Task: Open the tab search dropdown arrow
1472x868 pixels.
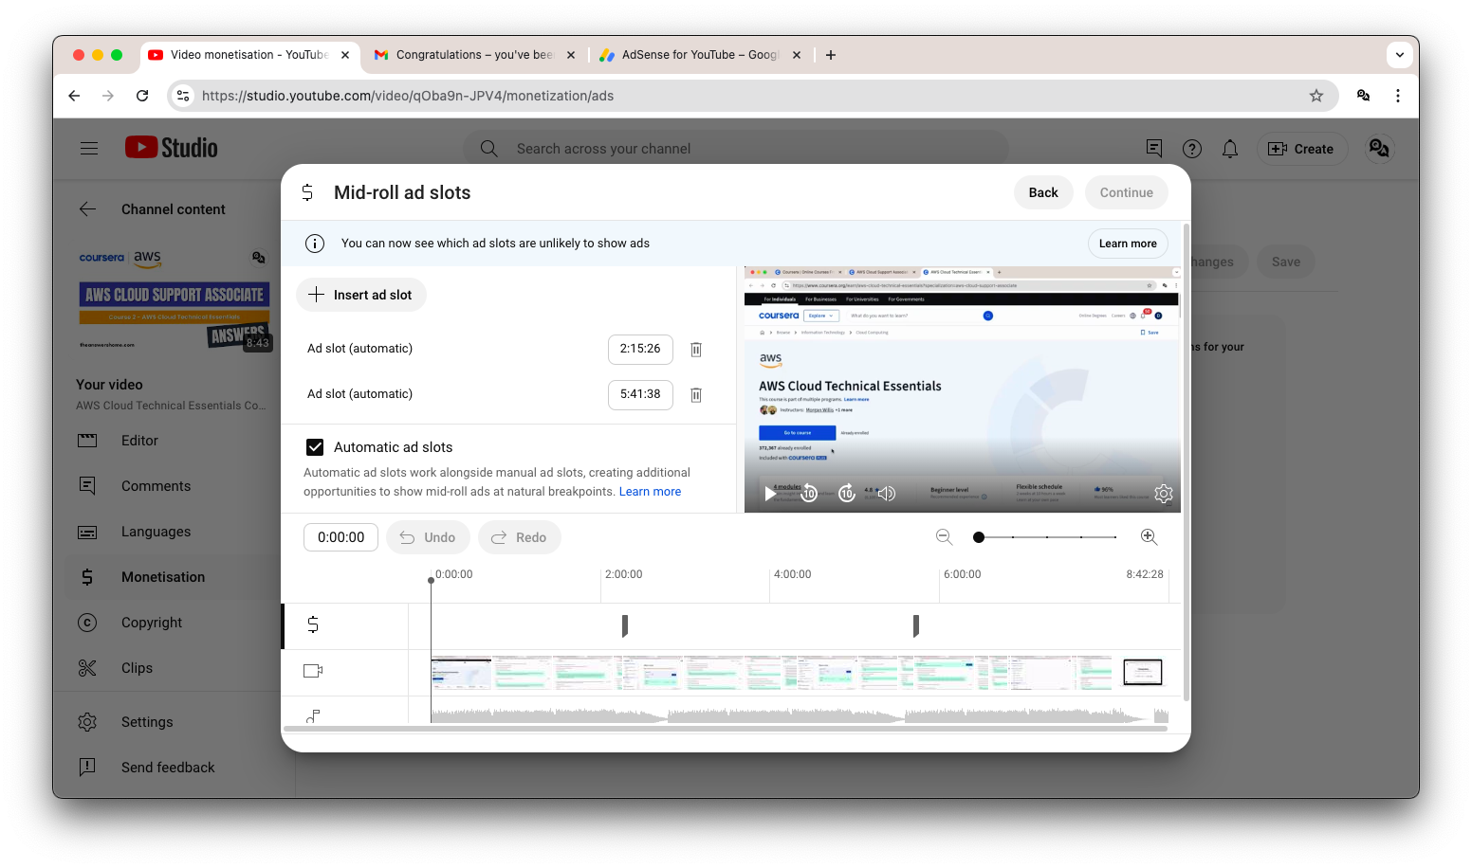Action: coord(1400,55)
